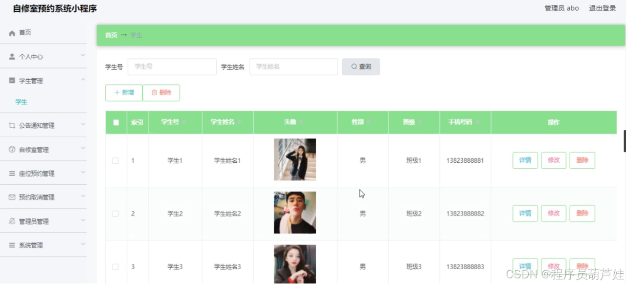626x284 pixels.
Task: Open the 自修室管理 menu
Action: 43,149
